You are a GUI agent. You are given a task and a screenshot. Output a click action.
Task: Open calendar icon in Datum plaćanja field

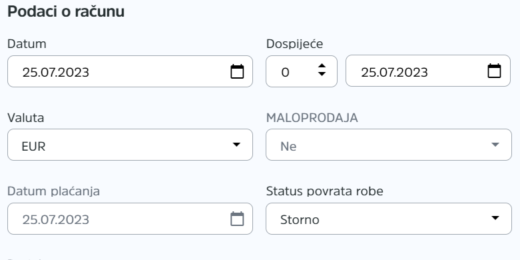237,219
